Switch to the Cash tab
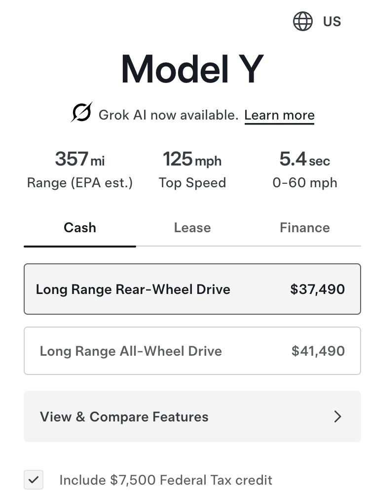369x498 pixels. coord(80,228)
